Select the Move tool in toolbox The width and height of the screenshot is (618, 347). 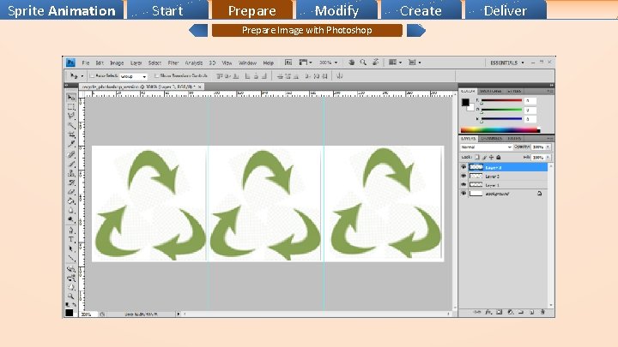tap(71, 97)
